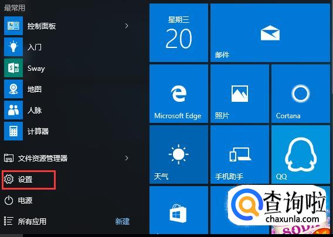Open the 控制面板 Control Panel icon
This screenshot has width=333, height=237.
coord(13,26)
